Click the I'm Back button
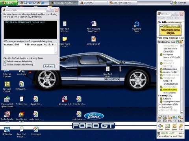 tap(49, 66)
